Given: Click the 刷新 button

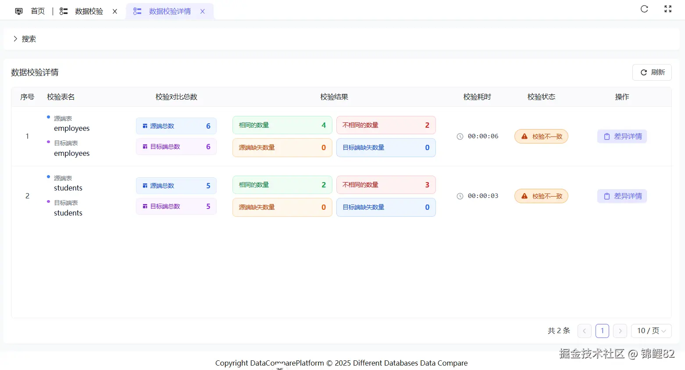Looking at the screenshot, I should pyautogui.click(x=652, y=72).
